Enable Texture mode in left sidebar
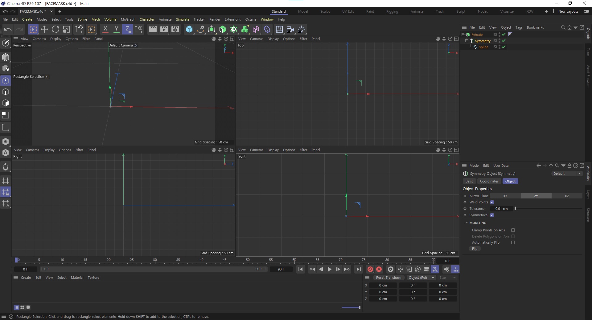This screenshot has height=320, width=592. point(6,115)
